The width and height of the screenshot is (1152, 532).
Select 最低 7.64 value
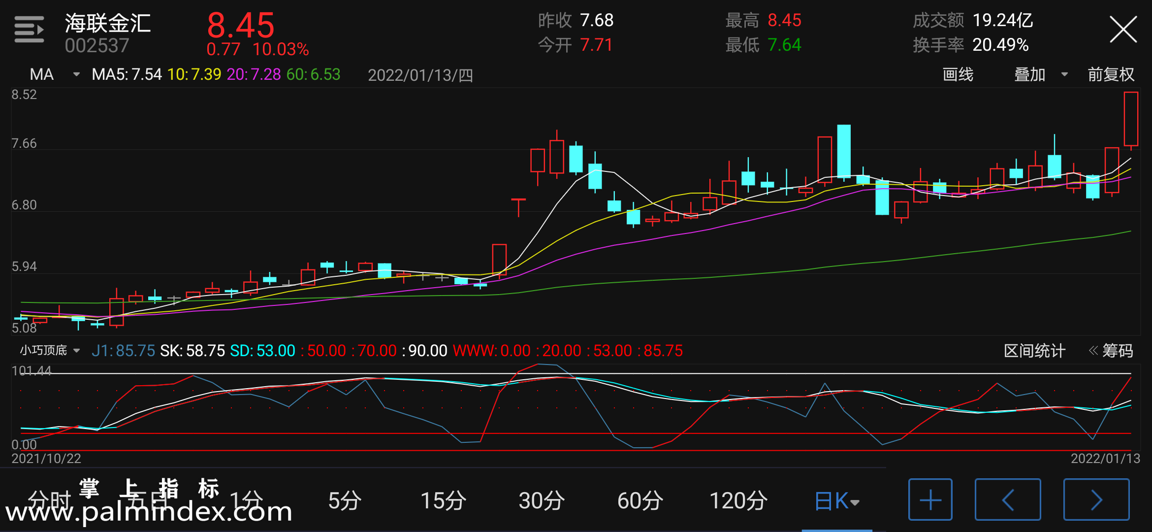(763, 45)
